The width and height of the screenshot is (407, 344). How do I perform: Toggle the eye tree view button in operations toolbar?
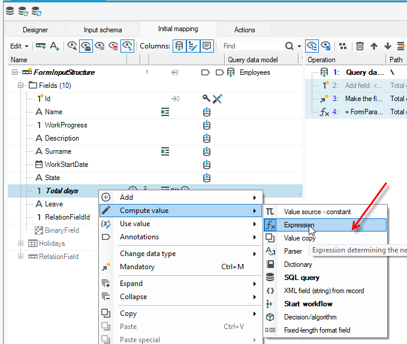coord(312,46)
